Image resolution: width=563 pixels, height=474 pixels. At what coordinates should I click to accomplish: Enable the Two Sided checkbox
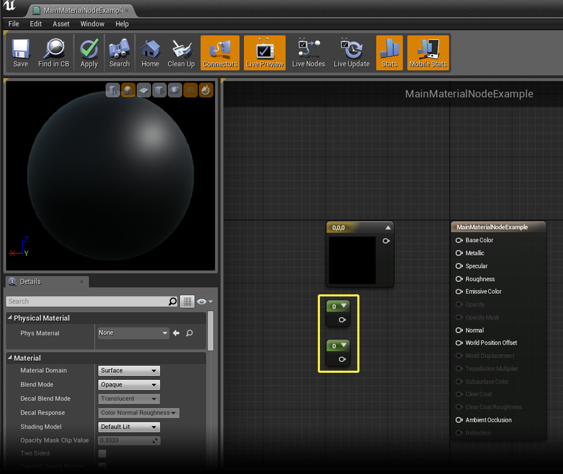click(x=102, y=453)
